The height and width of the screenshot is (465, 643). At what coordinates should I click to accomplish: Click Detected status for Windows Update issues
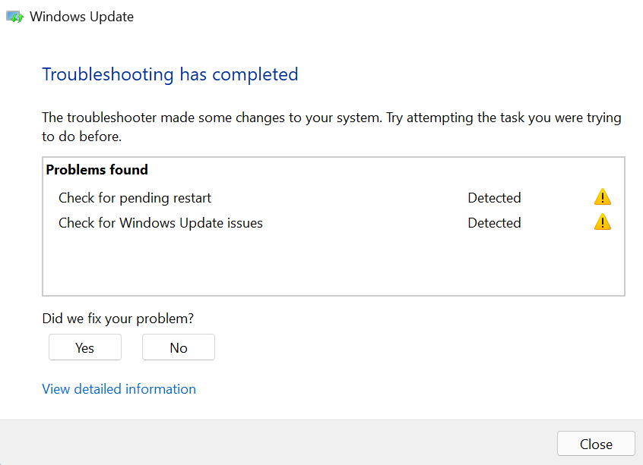click(x=494, y=223)
